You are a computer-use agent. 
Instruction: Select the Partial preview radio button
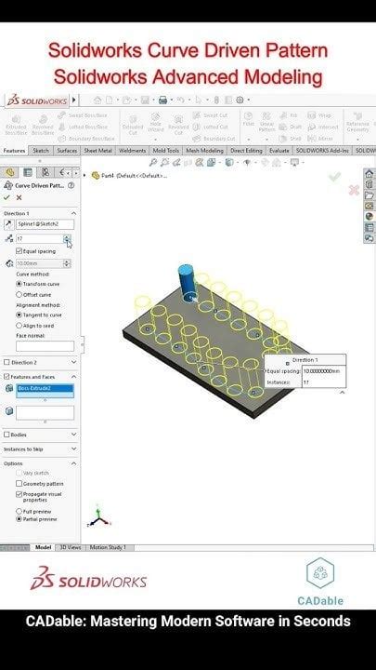click(19, 519)
